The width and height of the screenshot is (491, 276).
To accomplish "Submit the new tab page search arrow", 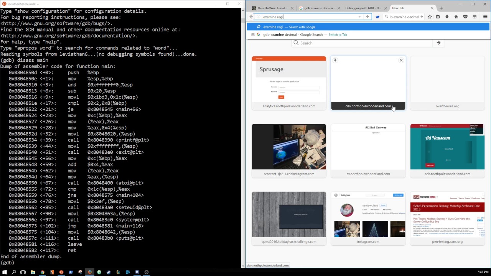I will 438,43.
